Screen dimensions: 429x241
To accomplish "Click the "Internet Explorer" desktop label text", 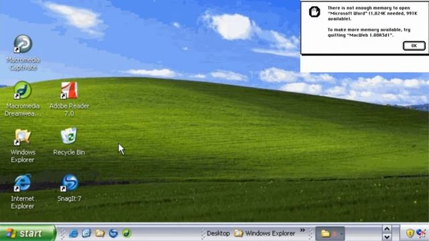I will point(22,202).
